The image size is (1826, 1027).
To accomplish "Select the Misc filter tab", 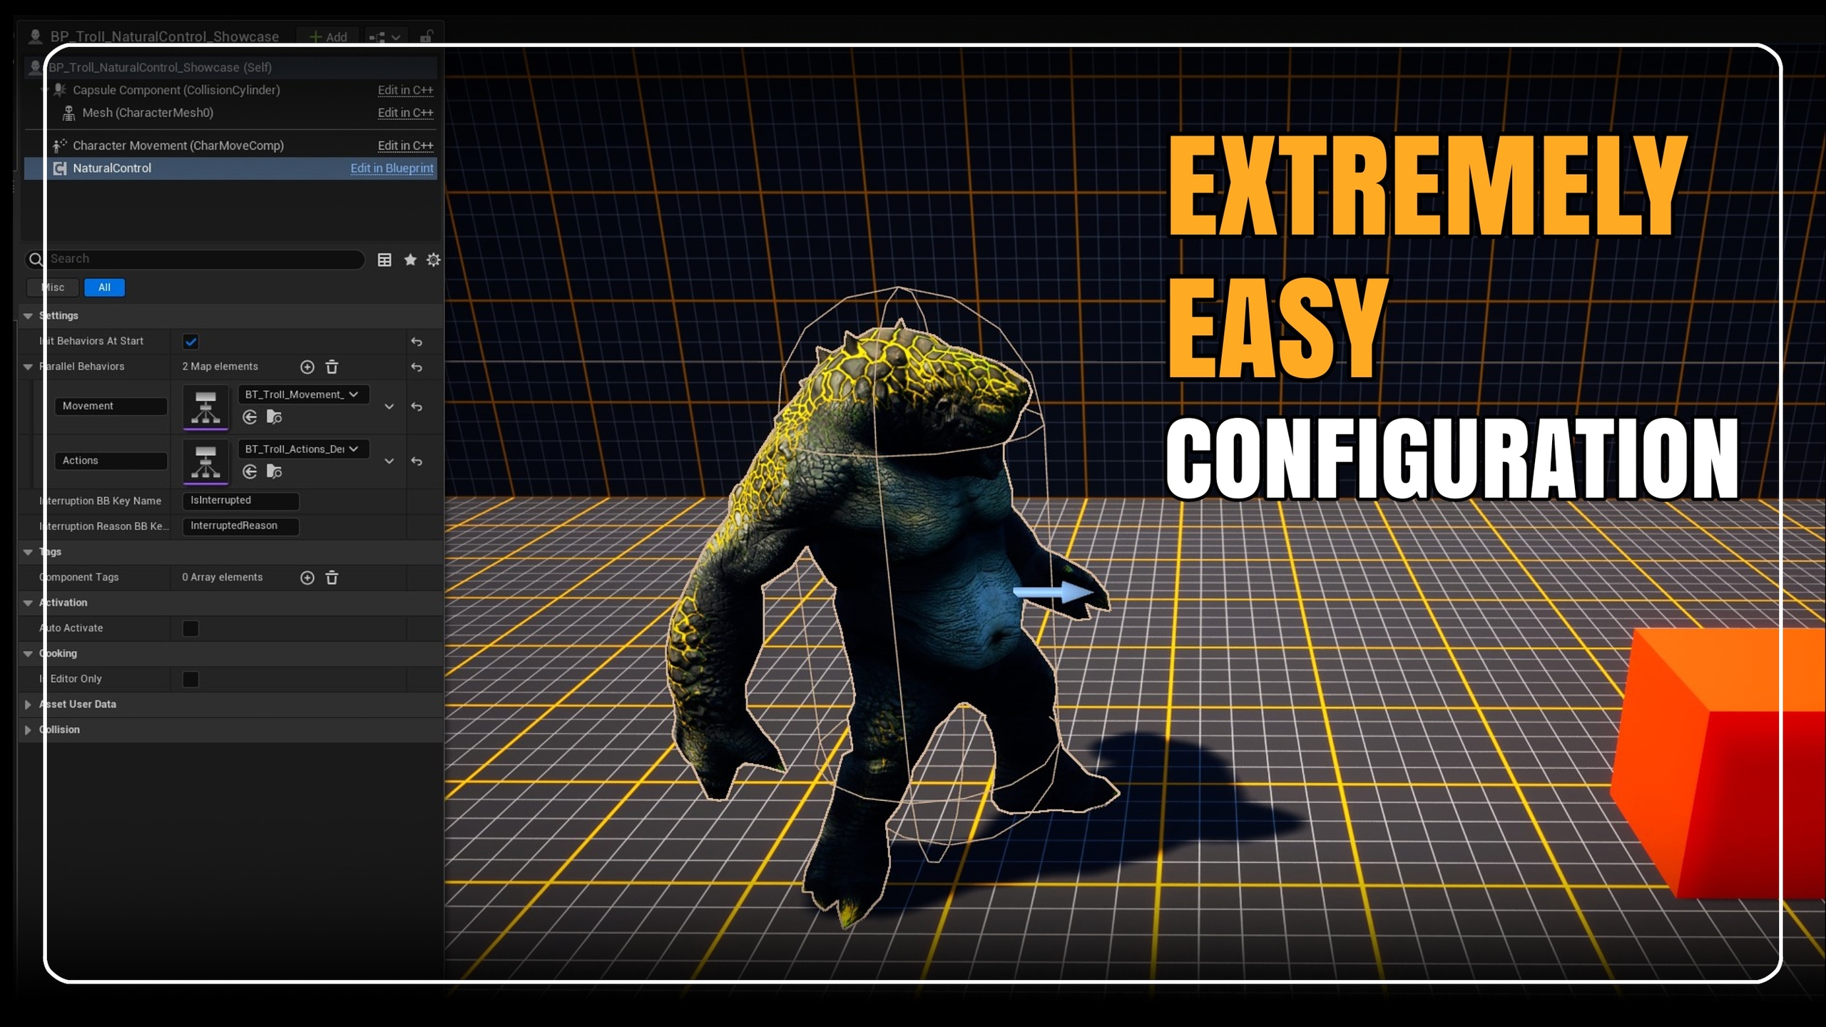I will (53, 287).
